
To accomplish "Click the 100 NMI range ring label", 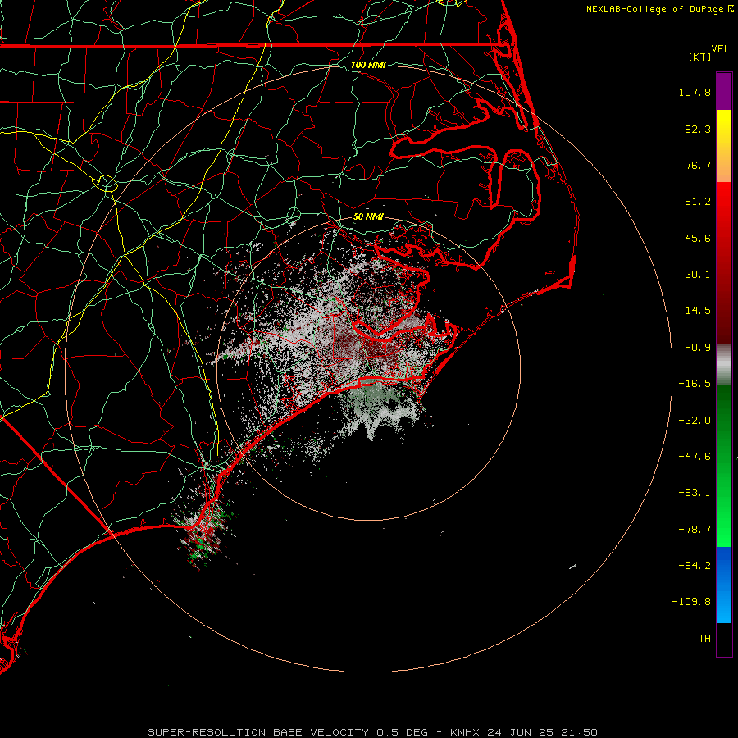I will 368,65.
